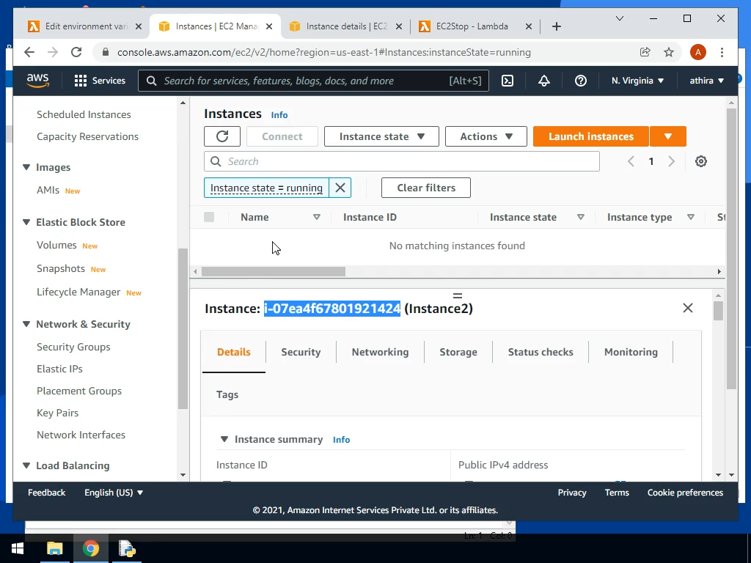Close the instance details panel

(688, 308)
